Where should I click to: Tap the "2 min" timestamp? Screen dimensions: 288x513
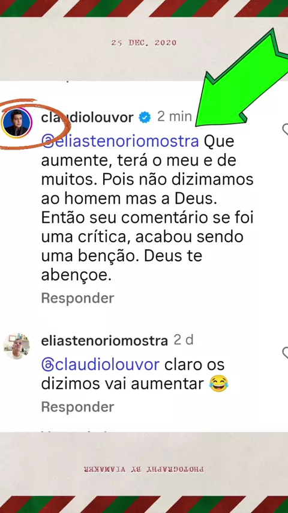pyautogui.click(x=174, y=117)
